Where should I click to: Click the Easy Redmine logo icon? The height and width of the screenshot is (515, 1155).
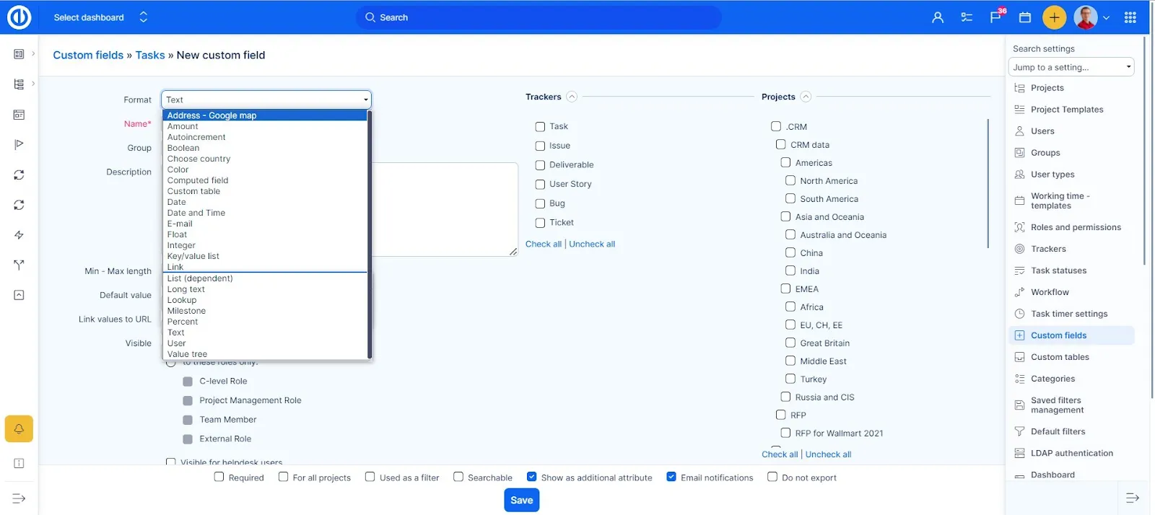19,17
